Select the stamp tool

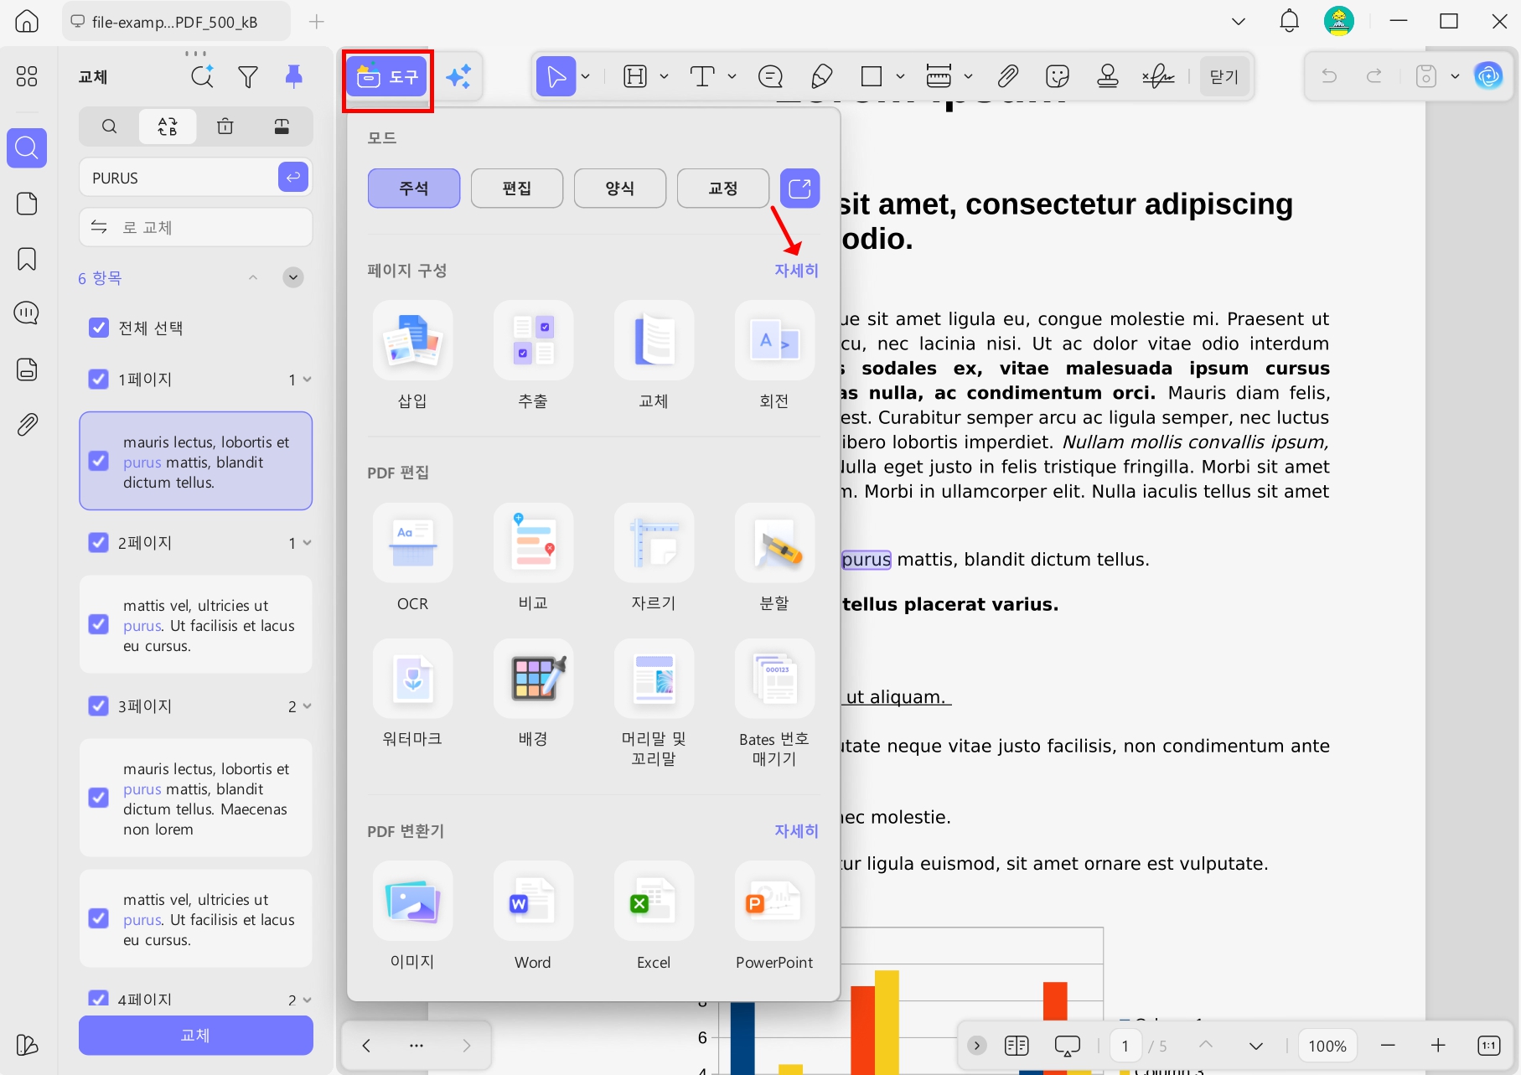point(1108,77)
